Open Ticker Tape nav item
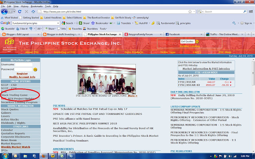The width and height of the screenshot is (255, 159). [x=168, y=52]
